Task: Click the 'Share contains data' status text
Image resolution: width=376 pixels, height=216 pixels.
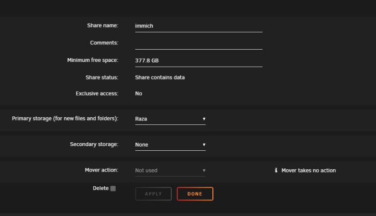Action: [x=160, y=78]
